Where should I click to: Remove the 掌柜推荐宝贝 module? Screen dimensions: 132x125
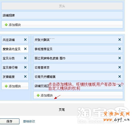[120, 49]
